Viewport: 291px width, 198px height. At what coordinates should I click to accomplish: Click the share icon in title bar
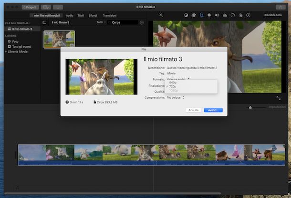[281, 7]
